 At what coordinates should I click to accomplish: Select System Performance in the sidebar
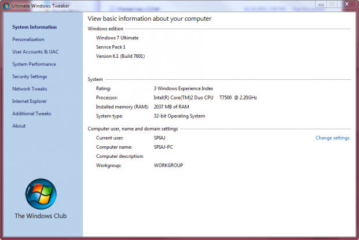point(34,64)
